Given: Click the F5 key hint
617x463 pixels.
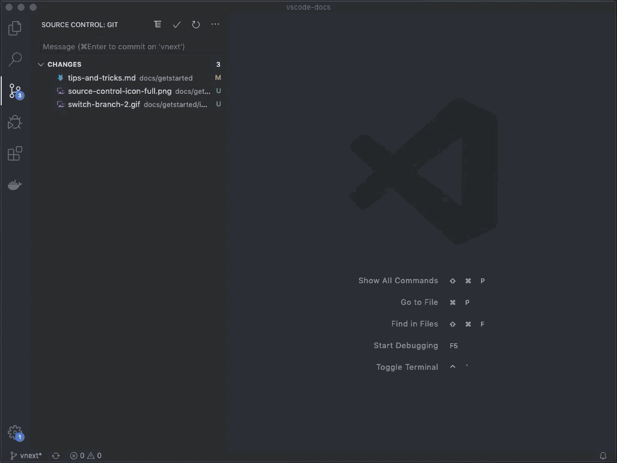Looking at the screenshot, I should click(x=453, y=346).
